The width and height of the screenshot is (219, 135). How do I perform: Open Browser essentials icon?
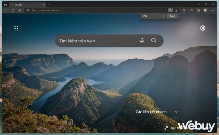coord(198,10)
